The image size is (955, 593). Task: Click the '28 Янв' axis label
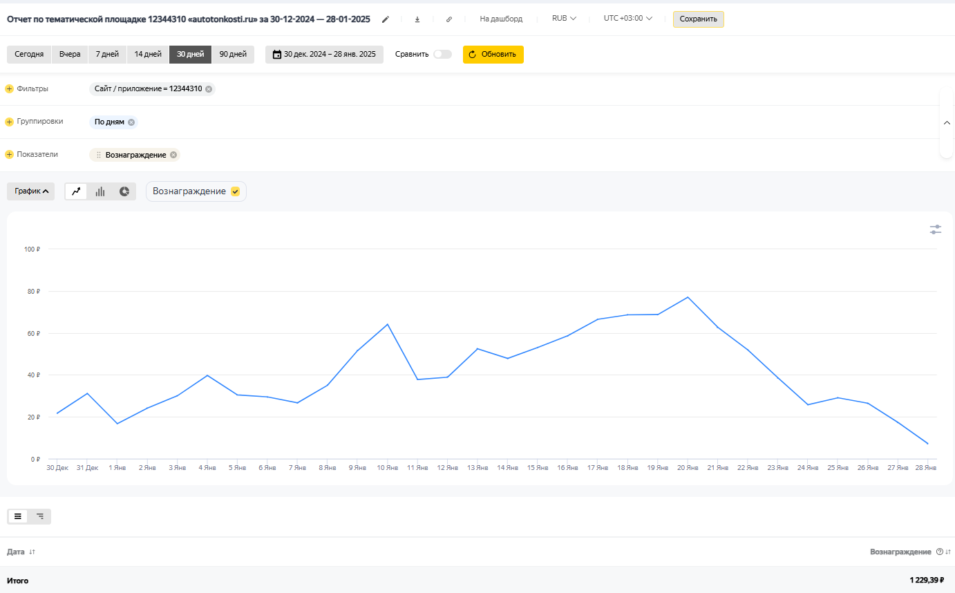coord(925,468)
